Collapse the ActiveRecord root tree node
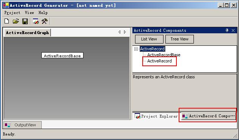Image resolution: width=239 pixels, height=140 pixels. pyautogui.click(x=136, y=49)
